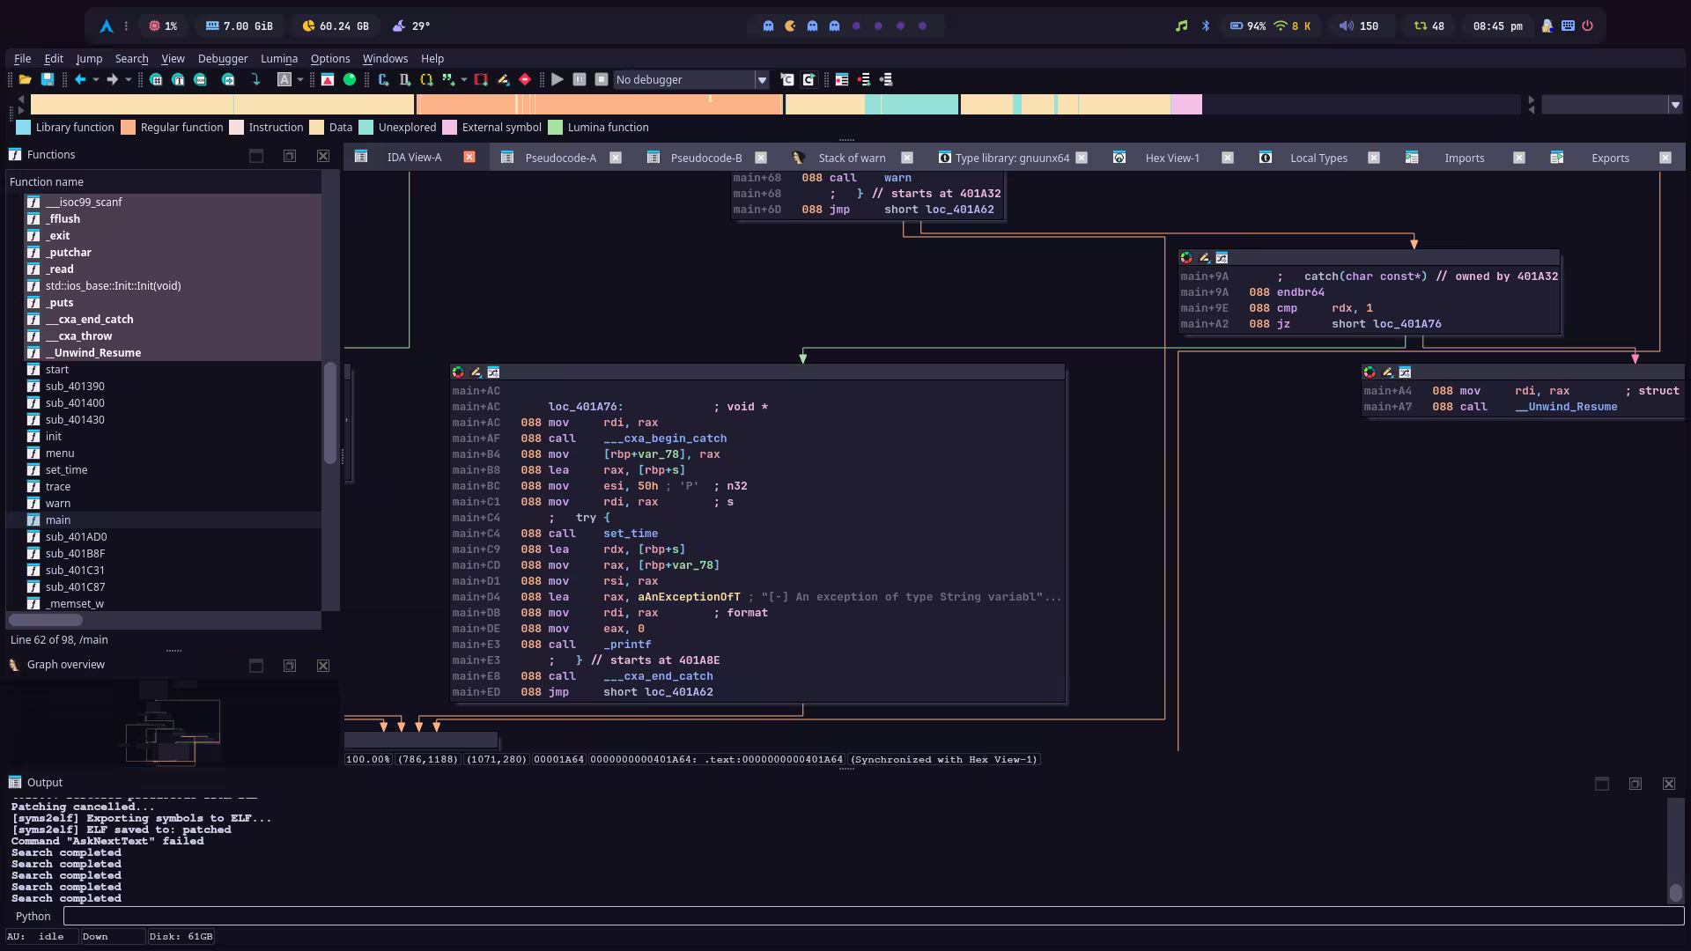This screenshot has width=1691, height=951.
Task: Start process with the play button
Action: (x=558, y=80)
